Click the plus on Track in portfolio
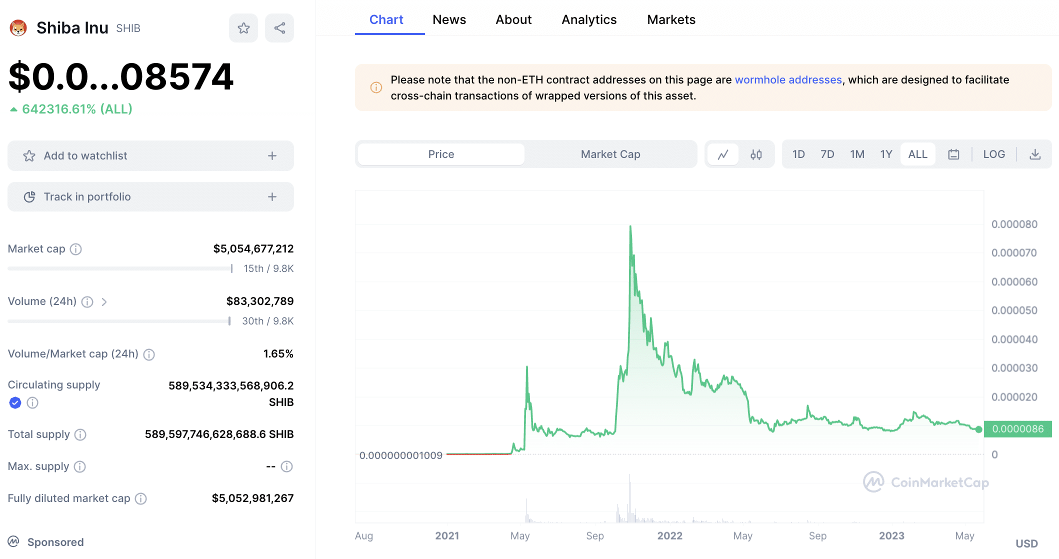Viewport: 1059px width, 559px height. pos(272,197)
